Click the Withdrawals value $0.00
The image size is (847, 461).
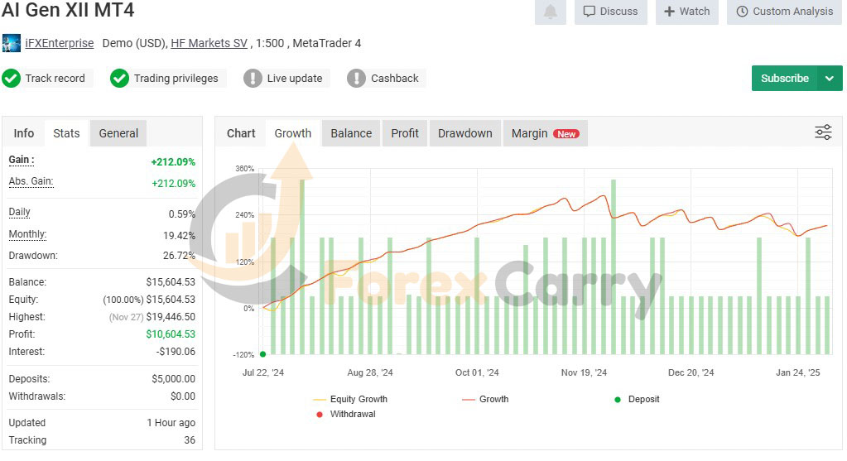coord(183,396)
